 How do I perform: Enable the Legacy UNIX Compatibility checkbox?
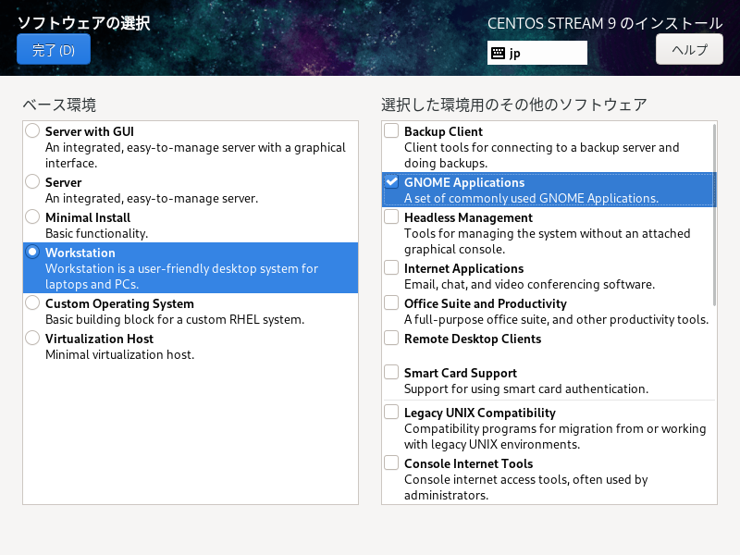point(391,412)
